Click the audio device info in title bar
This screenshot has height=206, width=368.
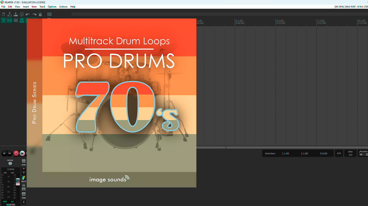click(x=351, y=7)
